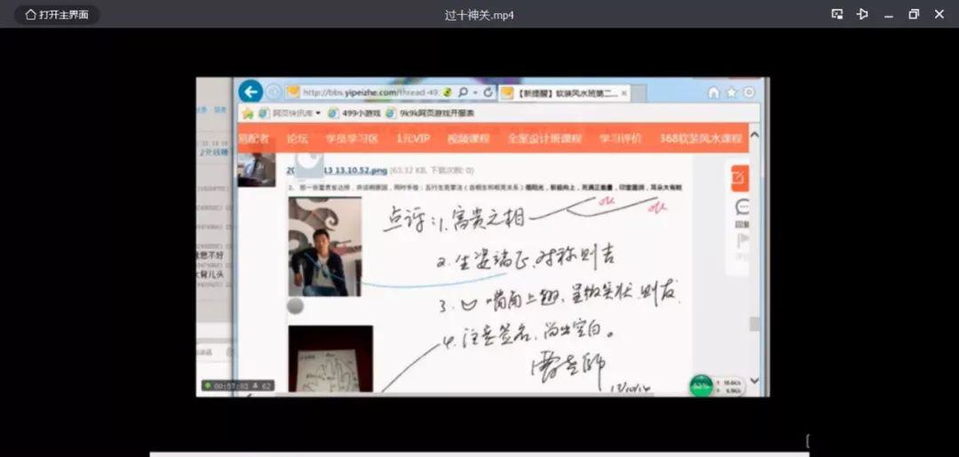Click the add-to-favorites-bar star icon
Viewport: 959px width, 457px height.
247,113
